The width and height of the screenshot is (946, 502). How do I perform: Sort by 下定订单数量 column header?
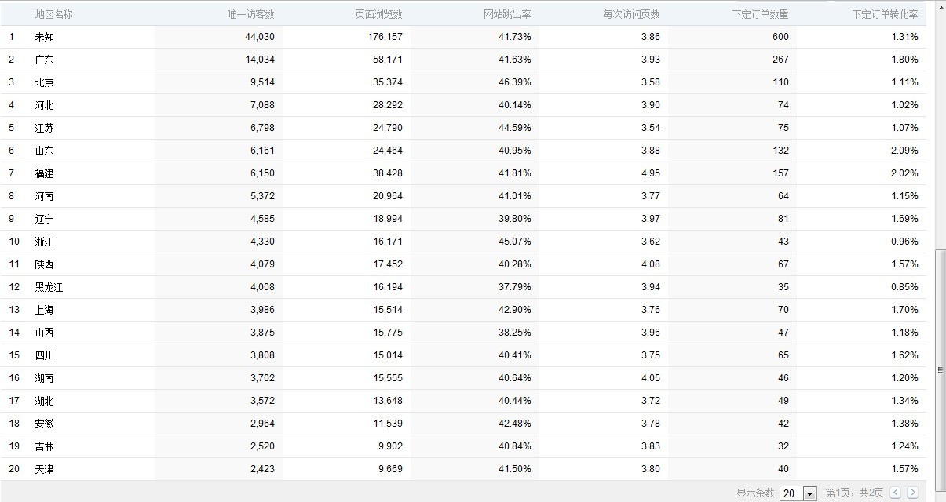760,14
